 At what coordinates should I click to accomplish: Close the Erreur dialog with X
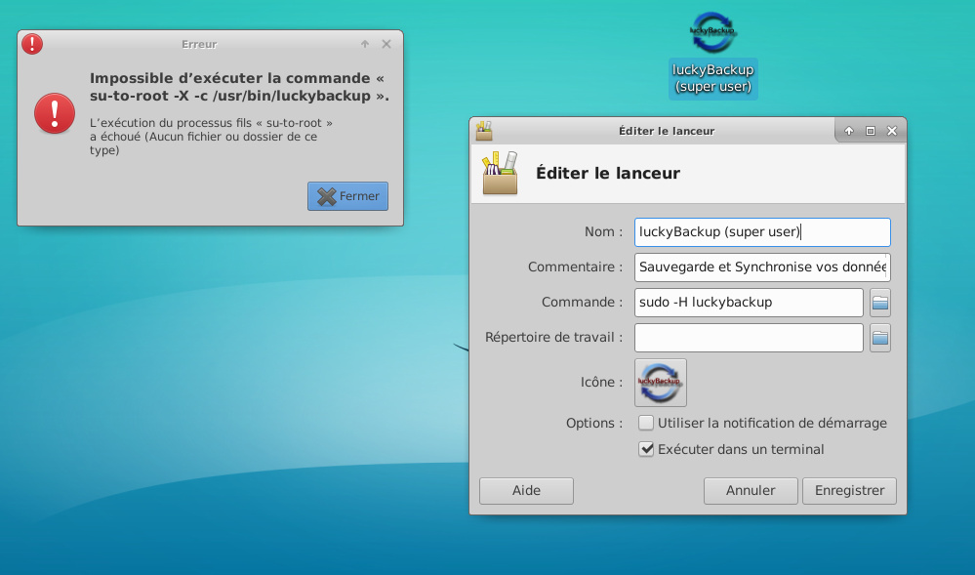coord(386,44)
